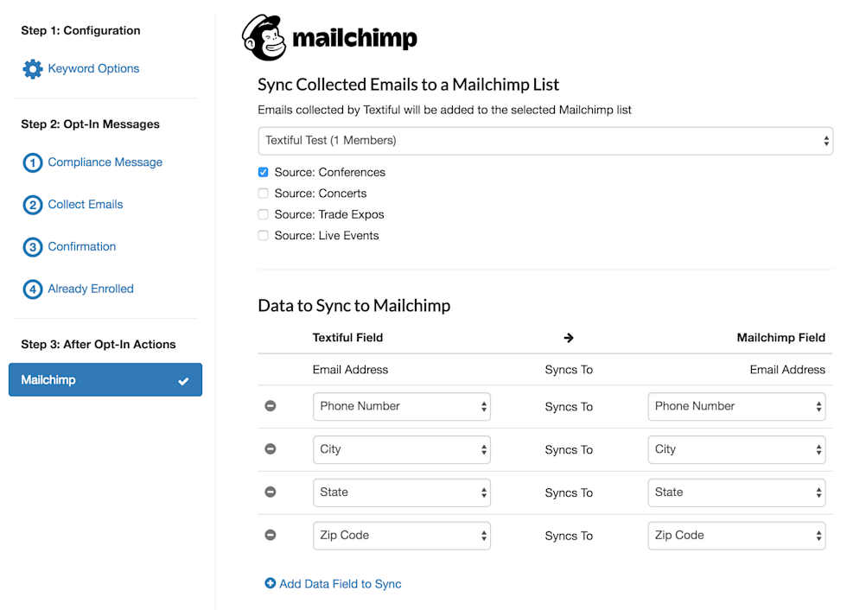Delete the State field mapping row
This screenshot has height=610, width=847.
click(271, 492)
